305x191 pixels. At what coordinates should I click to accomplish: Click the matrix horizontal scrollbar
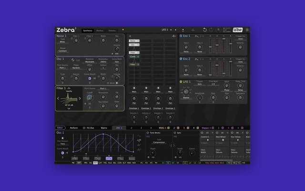point(216,160)
